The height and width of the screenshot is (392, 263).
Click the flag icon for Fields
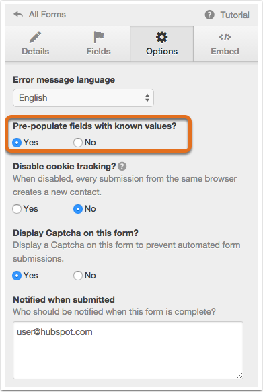98,37
